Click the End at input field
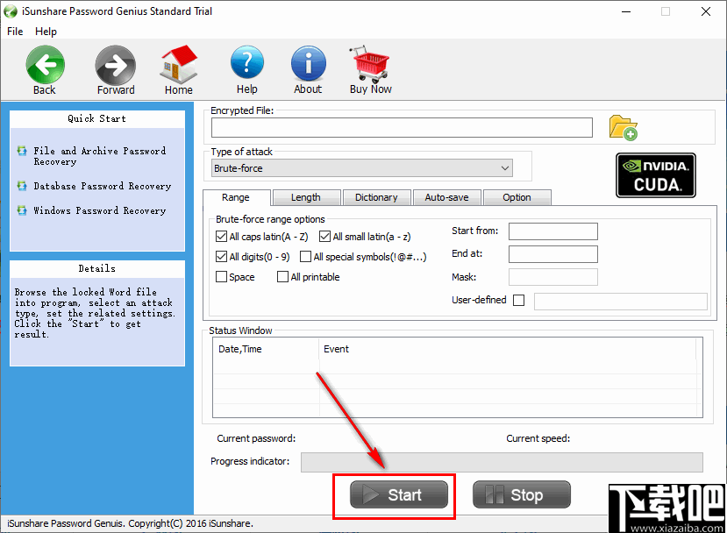The width and height of the screenshot is (727, 533). (x=553, y=254)
